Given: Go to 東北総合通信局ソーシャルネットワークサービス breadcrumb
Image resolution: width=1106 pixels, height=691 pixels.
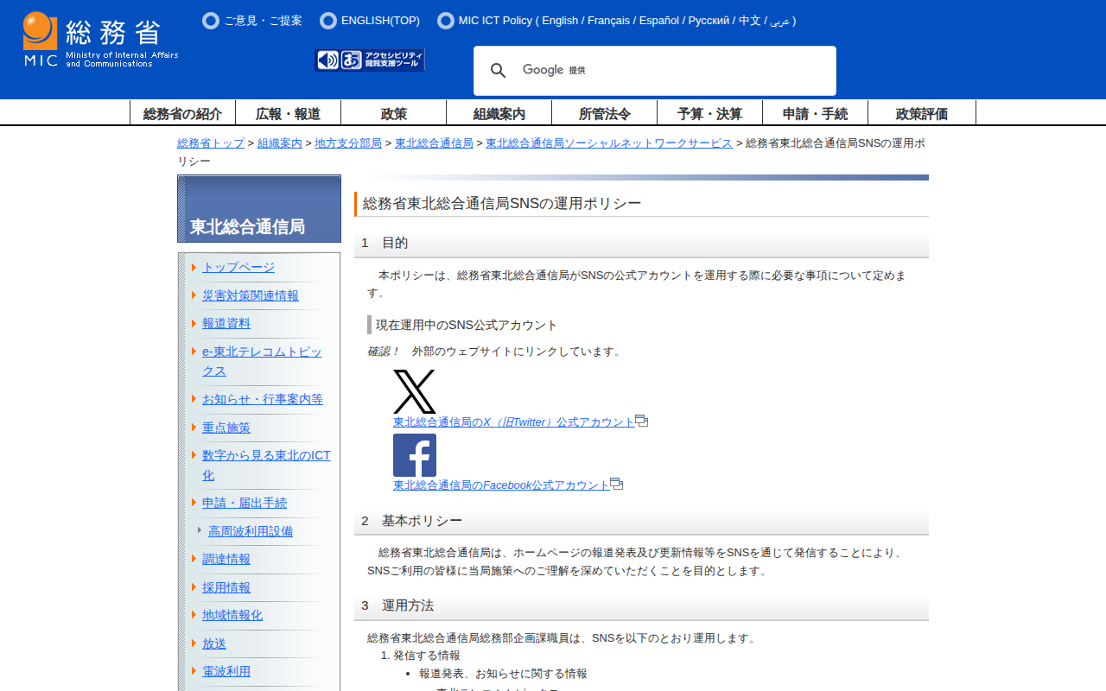Looking at the screenshot, I should (x=609, y=143).
